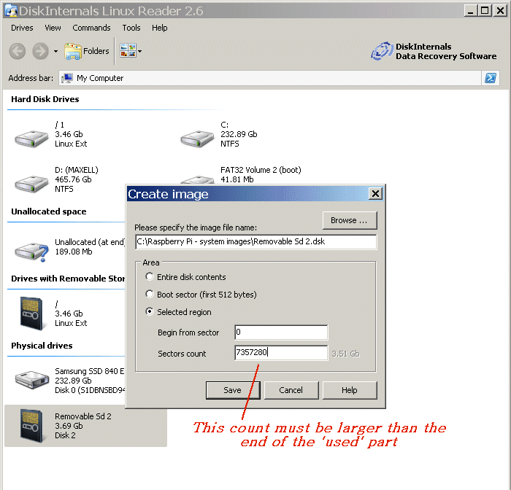Click the Browse ... button
The height and width of the screenshot is (490, 511).
350,220
